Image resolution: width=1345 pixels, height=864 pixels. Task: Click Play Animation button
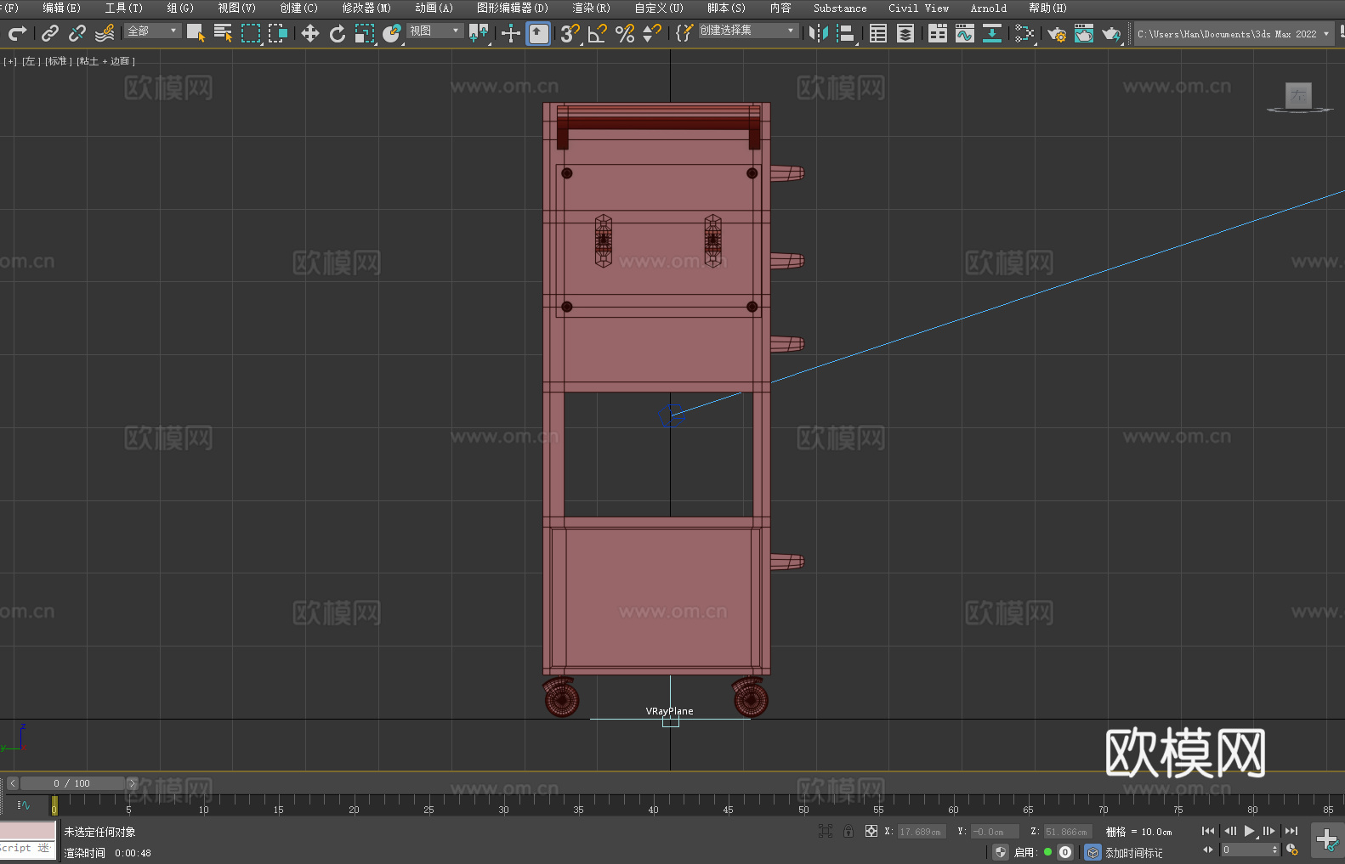[1250, 831]
